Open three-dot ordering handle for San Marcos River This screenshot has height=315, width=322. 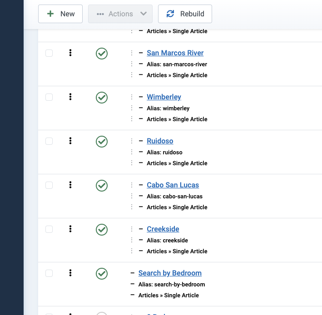tap(70, 53)
